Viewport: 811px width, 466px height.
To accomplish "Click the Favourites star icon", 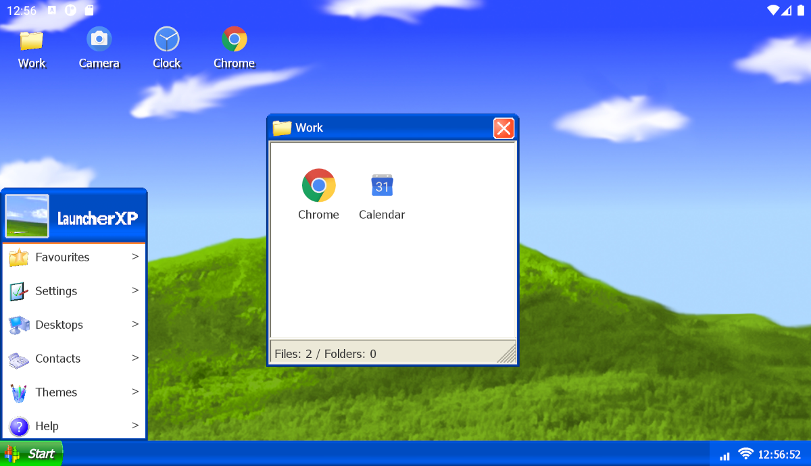I will (x=19, y=257).
